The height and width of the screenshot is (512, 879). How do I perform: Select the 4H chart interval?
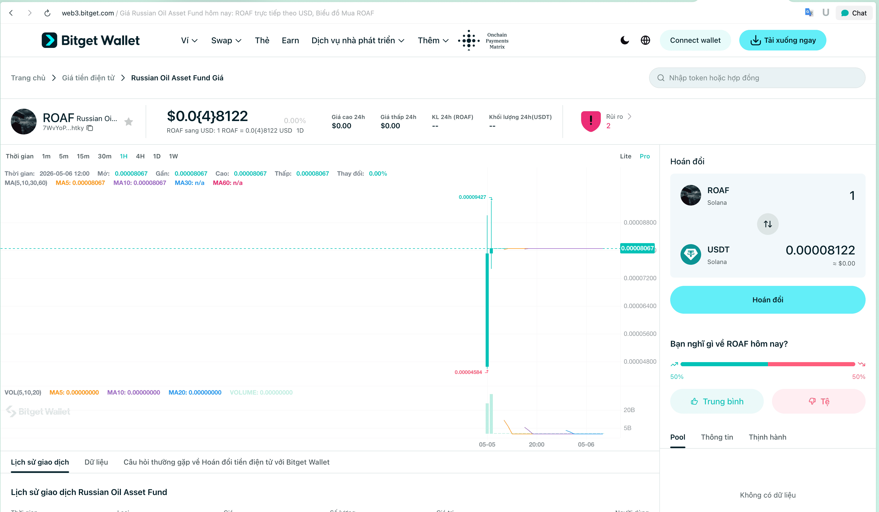click(140, 156)
